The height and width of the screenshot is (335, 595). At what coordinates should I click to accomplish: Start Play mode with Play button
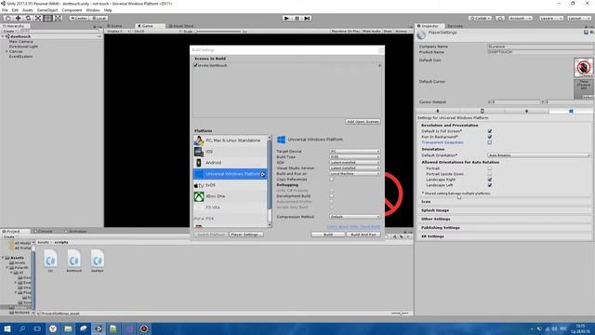tap(287, 19)
